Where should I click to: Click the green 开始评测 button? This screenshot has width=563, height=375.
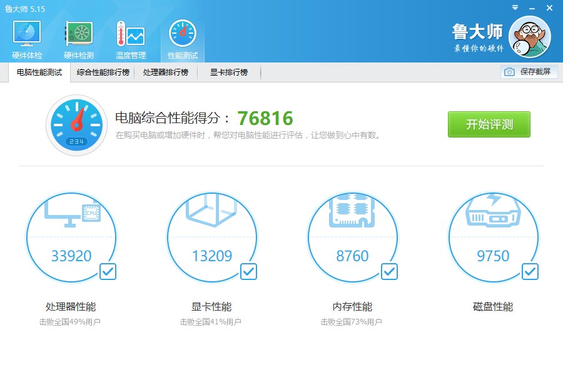point(489,124)
